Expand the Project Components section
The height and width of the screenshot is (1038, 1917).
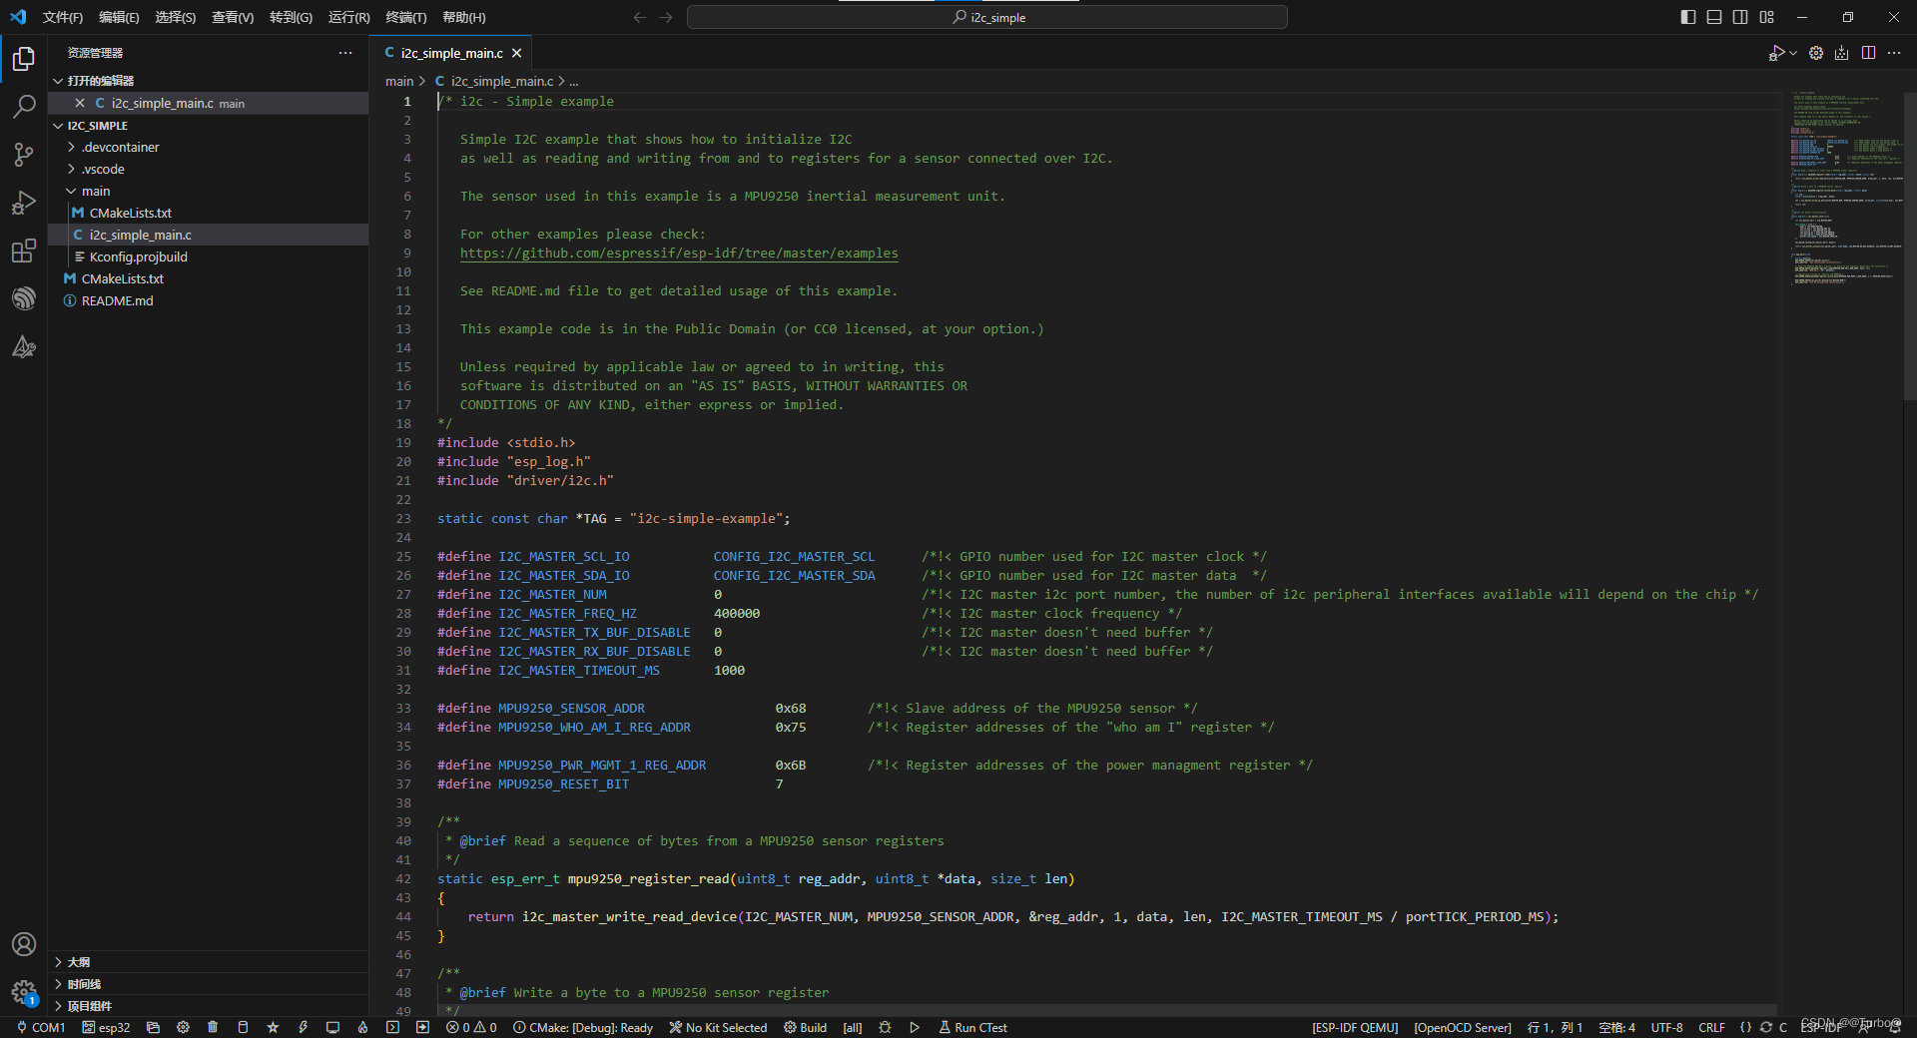tap(209, 1006)
